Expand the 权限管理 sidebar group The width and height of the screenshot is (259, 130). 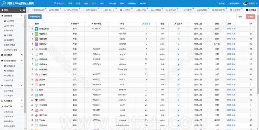tap(12, 101)
